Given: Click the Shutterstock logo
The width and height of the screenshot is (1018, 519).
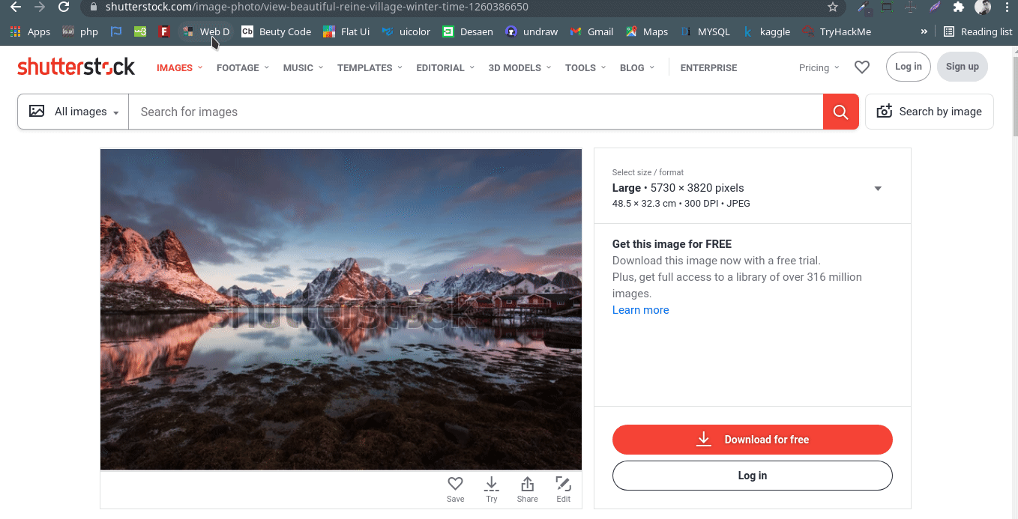Looking at the screenshot, I should [x=76, y=66].
